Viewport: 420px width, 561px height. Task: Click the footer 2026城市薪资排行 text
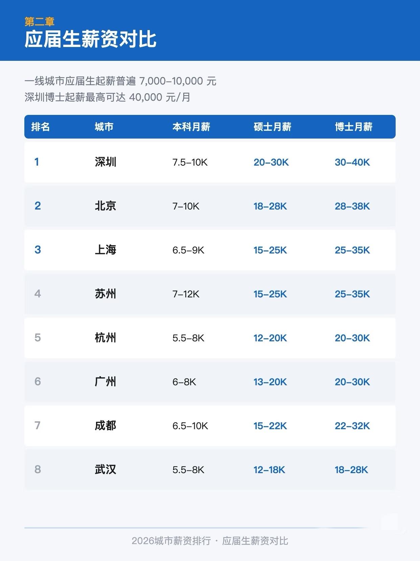coord(171,541)
